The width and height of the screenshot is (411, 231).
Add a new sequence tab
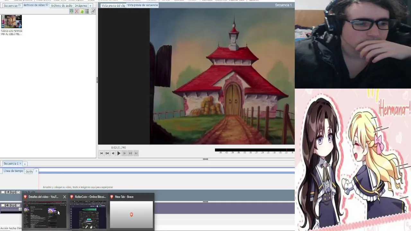25,164
